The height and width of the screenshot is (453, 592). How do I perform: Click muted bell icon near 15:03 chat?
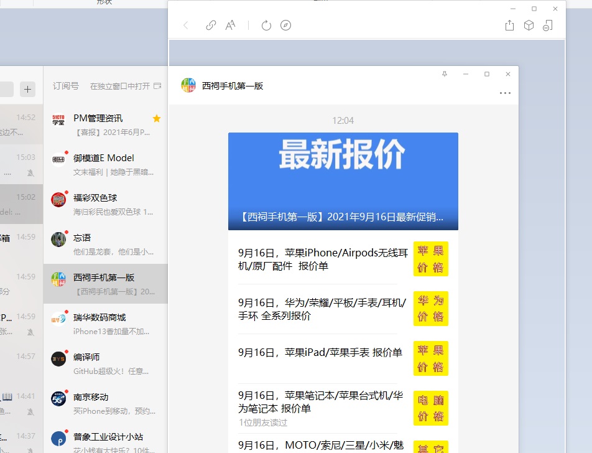click(30, 173)
